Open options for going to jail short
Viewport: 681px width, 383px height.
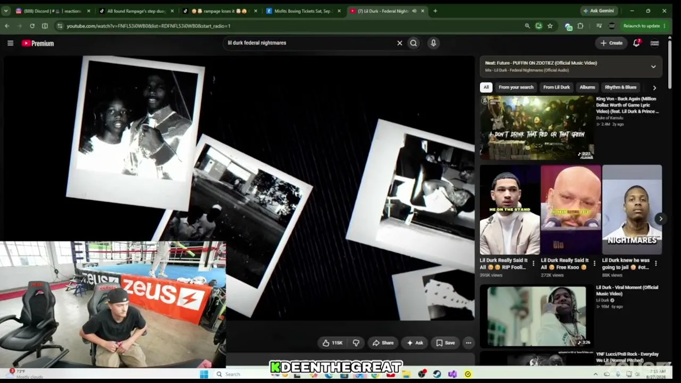coord(655,263)
